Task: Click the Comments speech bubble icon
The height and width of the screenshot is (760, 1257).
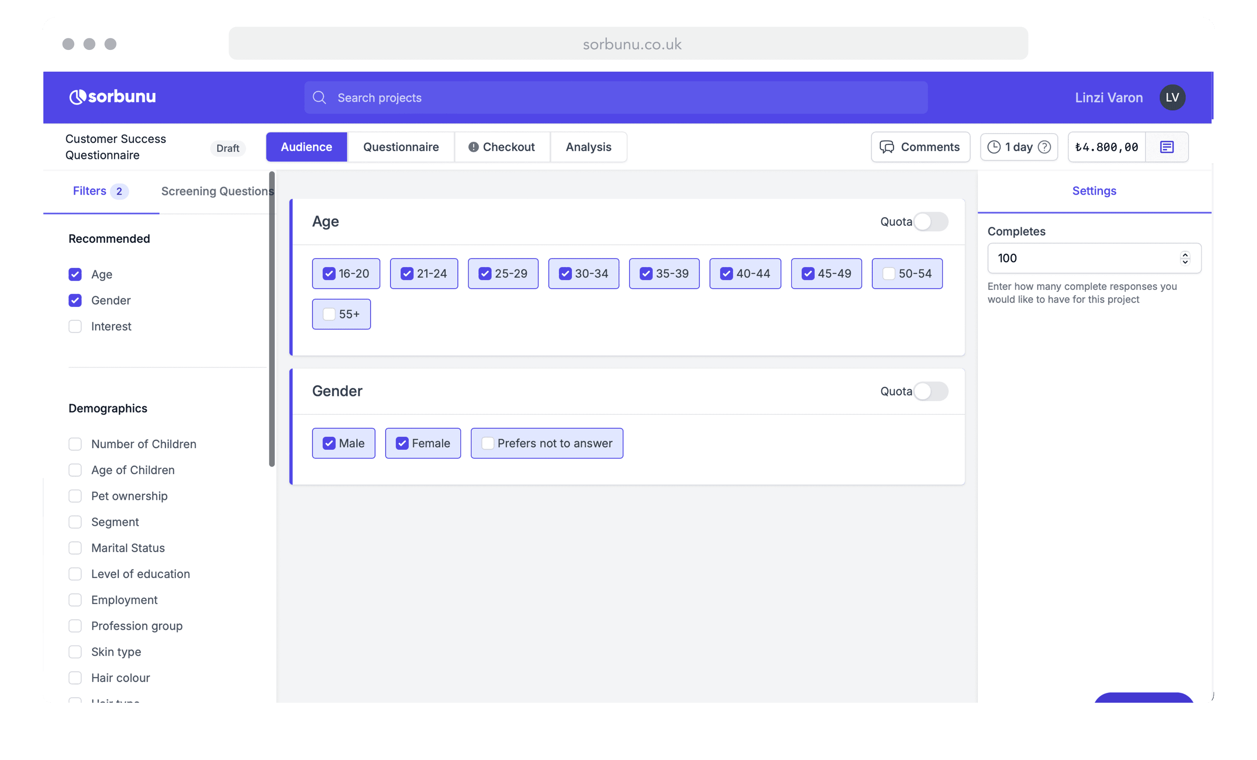Action: pyautogui.click(x=887, y=147)
